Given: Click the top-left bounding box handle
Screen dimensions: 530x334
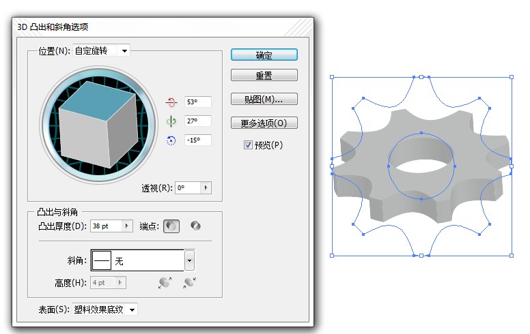Looking at the screenshot, I should pos(332,77).
